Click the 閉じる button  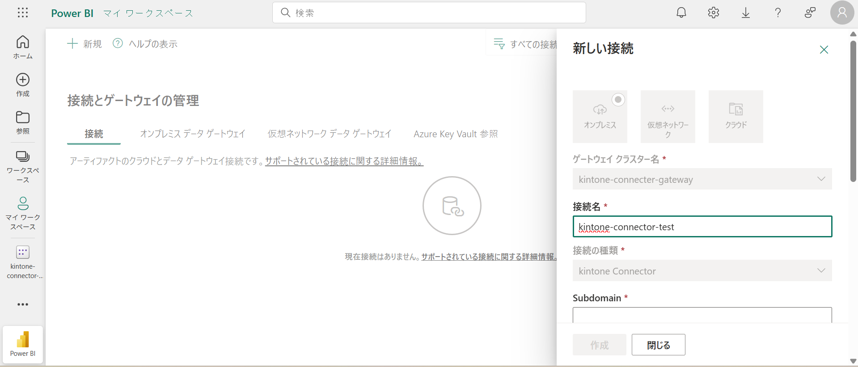point(659,345)
